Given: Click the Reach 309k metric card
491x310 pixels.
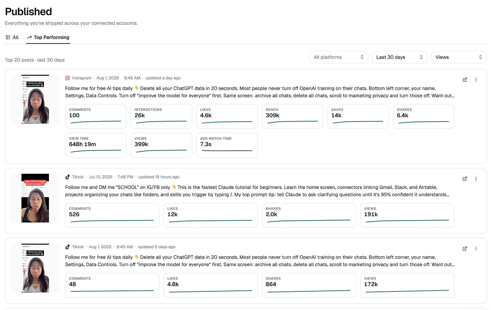Looking at the screenshot, I should (x=292, y=116).
